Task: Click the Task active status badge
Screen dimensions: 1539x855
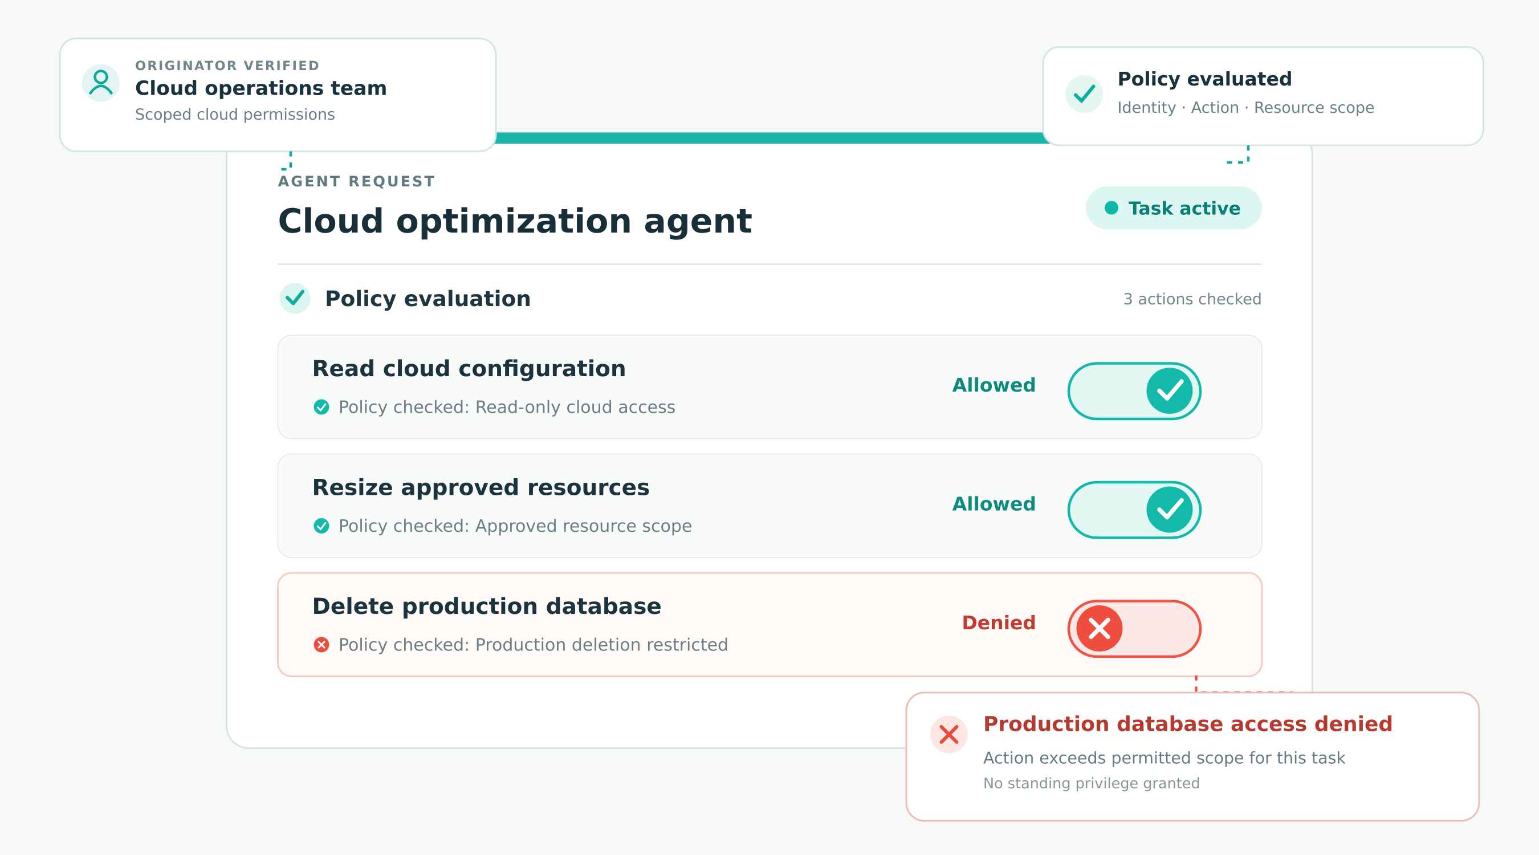Action: click(1174, 208)
